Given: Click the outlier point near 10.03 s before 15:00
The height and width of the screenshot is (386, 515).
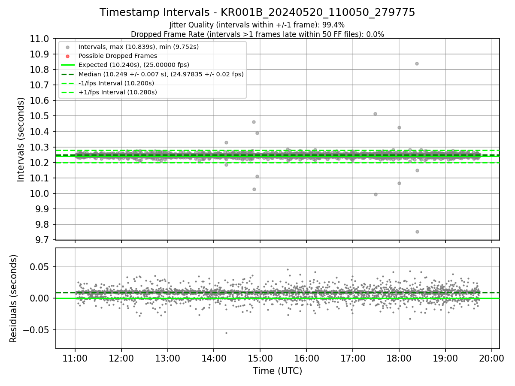Looking at the screenshot, I should point(254,189).
